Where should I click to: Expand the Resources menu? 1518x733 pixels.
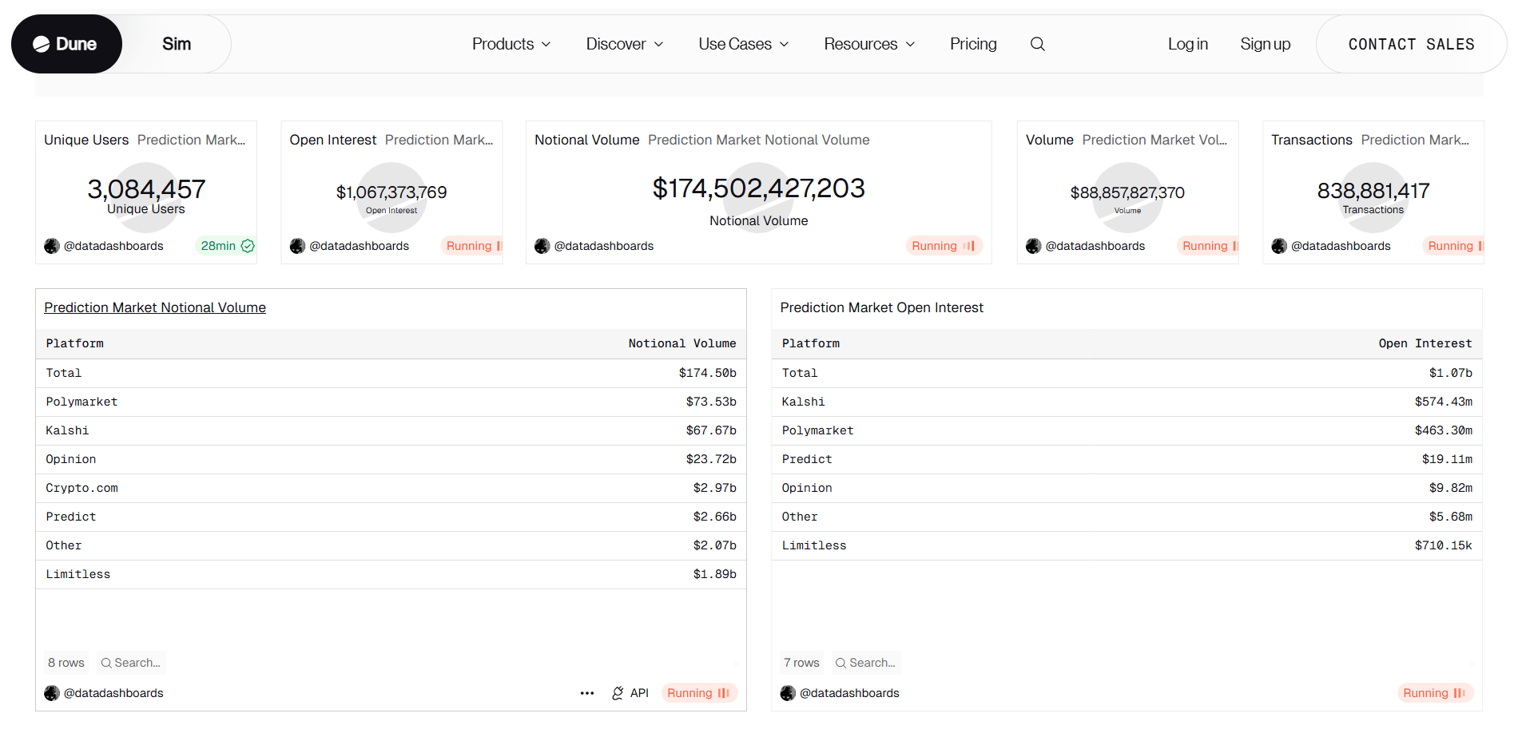[869, 44]
